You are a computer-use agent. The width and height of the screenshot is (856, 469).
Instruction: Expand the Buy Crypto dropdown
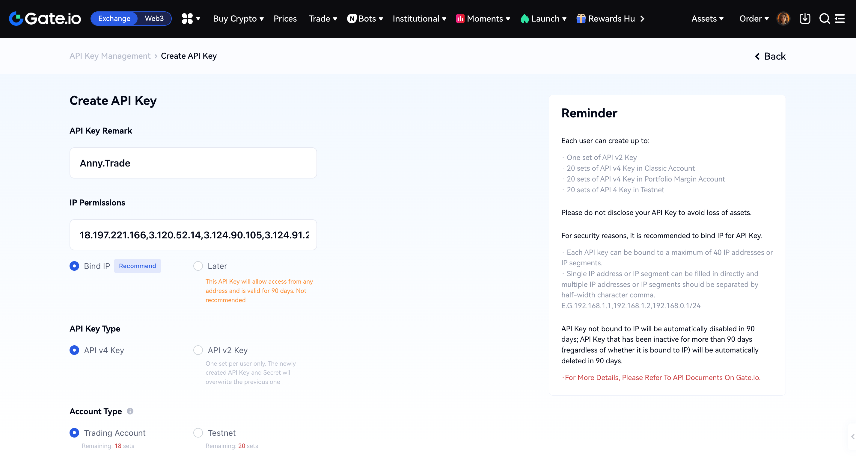(238, 19)
